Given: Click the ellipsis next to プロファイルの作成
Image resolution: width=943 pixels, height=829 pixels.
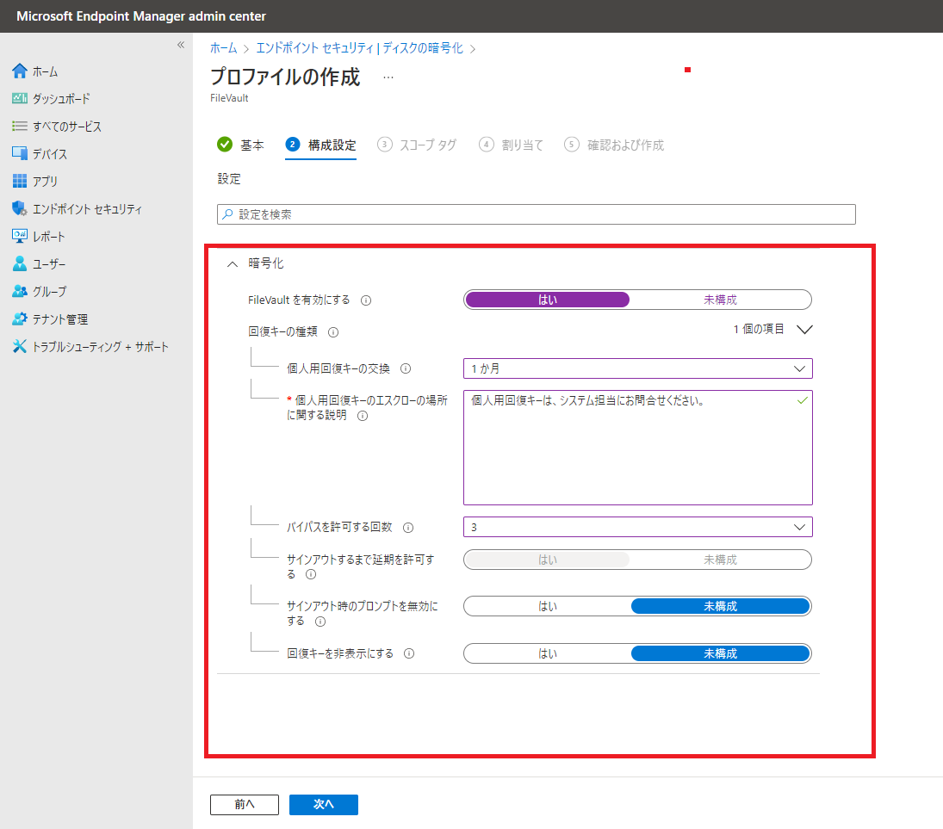Looking at the screenshot, I should [388, 77].
